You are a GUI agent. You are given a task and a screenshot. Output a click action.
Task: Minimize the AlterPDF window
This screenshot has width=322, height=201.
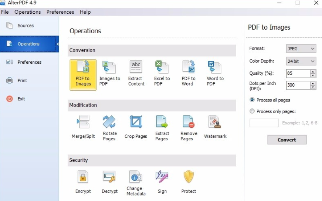(279, 3)
